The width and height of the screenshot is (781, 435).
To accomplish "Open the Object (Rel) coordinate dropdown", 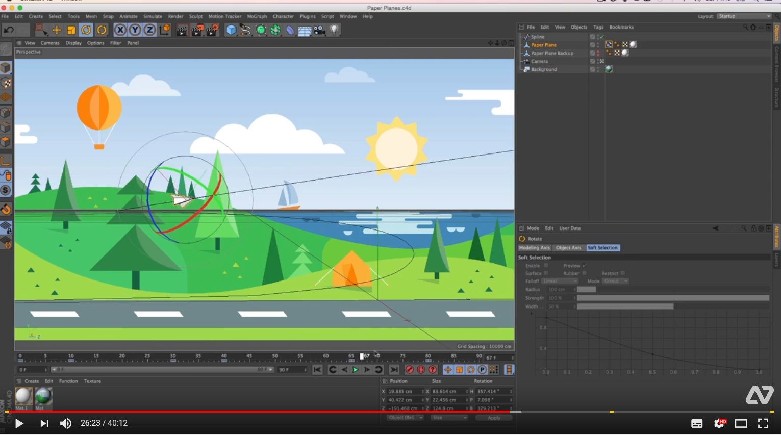I will 405,418.
